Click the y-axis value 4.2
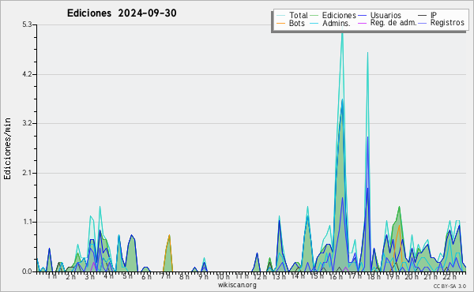Screen dimensions: 474x292 point(27,74)
